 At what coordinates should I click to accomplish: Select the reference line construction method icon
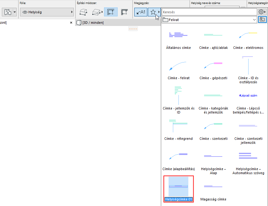click(124, 12)
